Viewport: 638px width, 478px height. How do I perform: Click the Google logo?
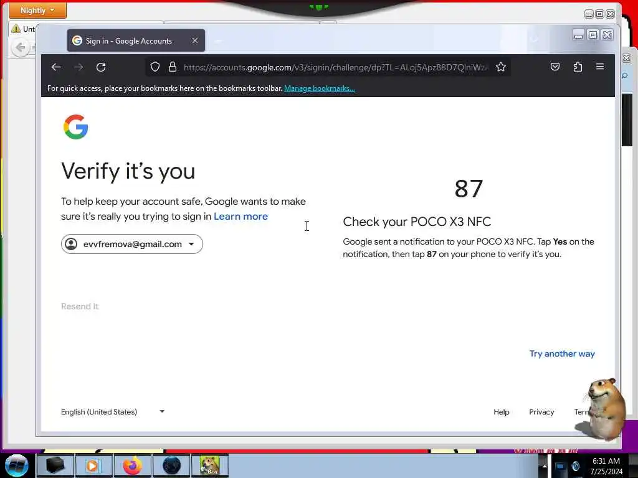(x=75, y=127)
